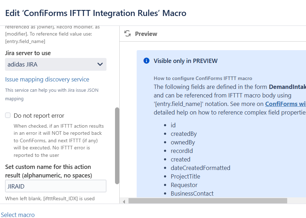The width and height of the screenshot is (306, 218).
Task: Click the chevron on the adidas JIRA selector
Action: [x=101, y=64]
